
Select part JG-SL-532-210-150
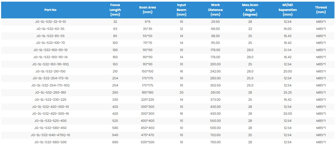coord(50,71)
